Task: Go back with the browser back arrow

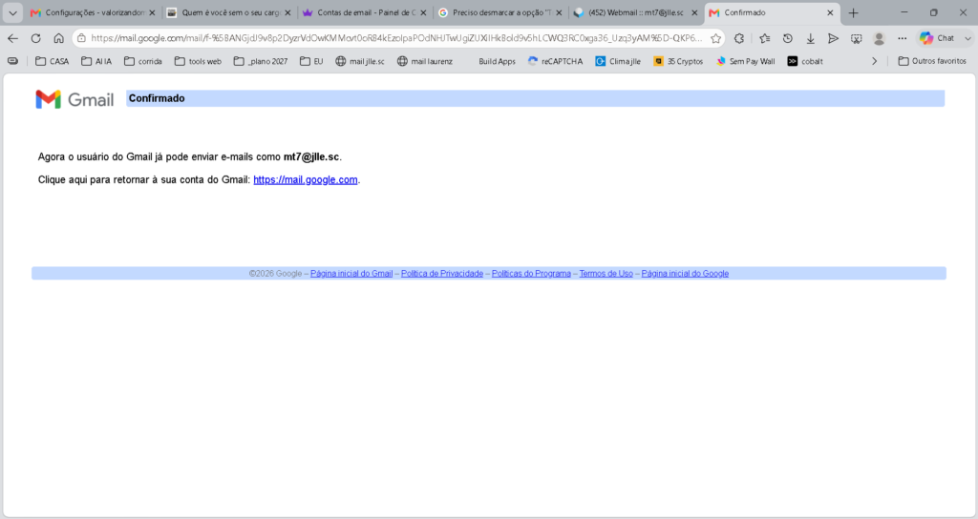Action: (12, 38)
